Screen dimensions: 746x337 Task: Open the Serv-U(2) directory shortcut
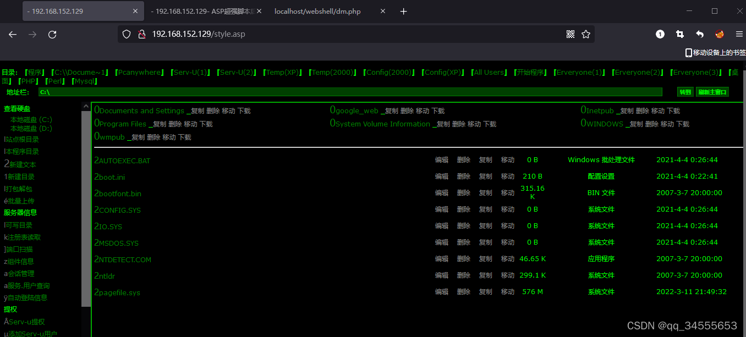237,73
